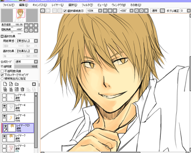Click flip view icon beside 通常 button

point(162,11)
